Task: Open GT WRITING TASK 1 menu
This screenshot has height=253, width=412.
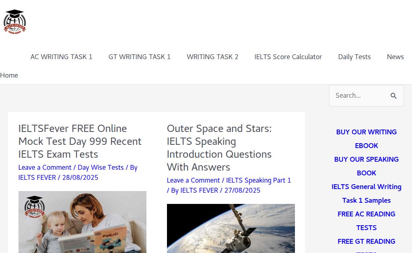Action: point(140,57)
